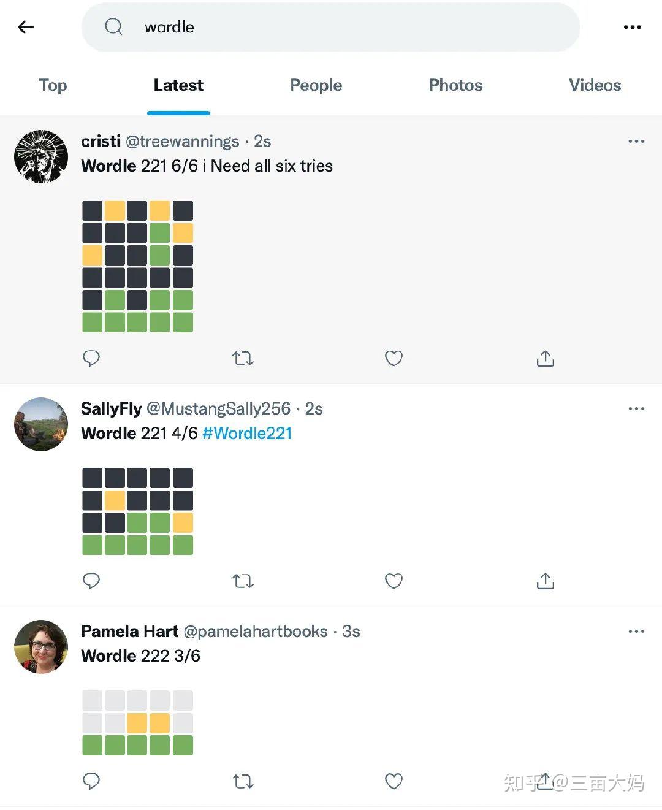Open the Photos tab
662x810 pixels.
coord(455,85)
